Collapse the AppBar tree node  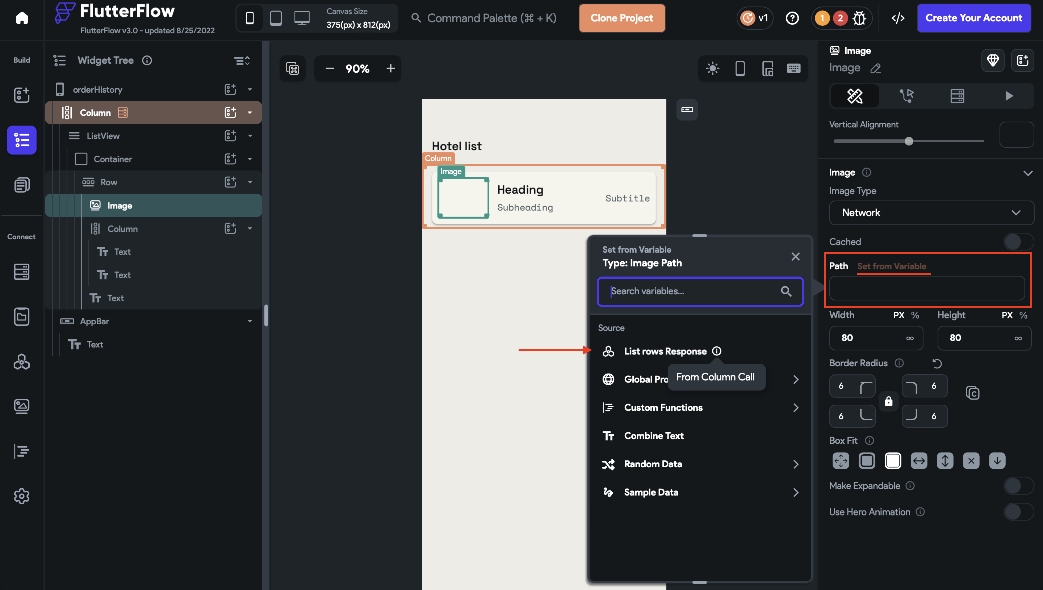click(x=250, y=321)
